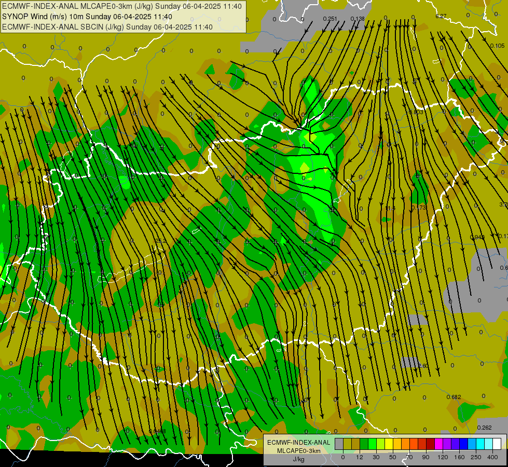Viewport: 508px width, 467px height.
Task: Click the map value 0.4468
Action: [x=157, y=431]
